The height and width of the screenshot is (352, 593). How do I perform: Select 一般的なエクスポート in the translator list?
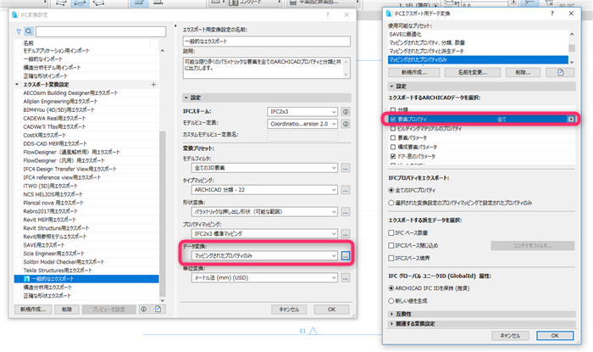pyautogui.click(x=86, y=279)
